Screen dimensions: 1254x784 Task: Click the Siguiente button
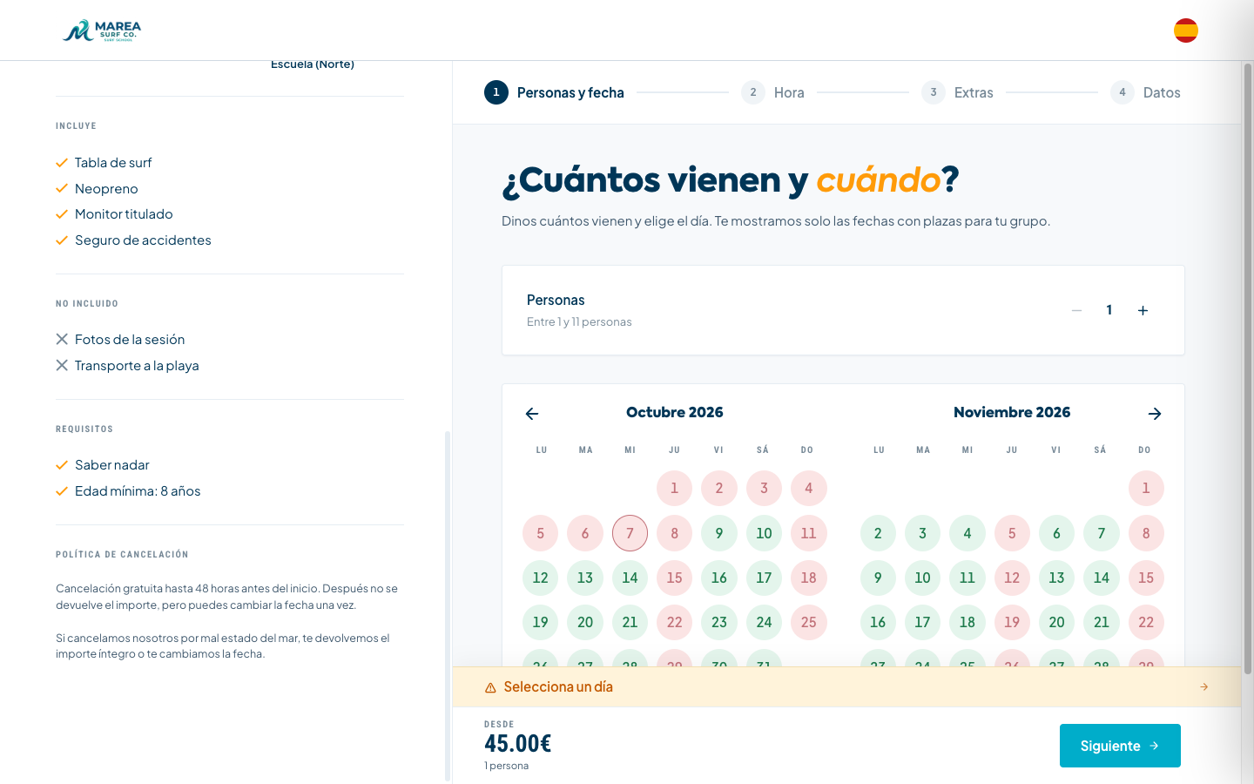1120,746
